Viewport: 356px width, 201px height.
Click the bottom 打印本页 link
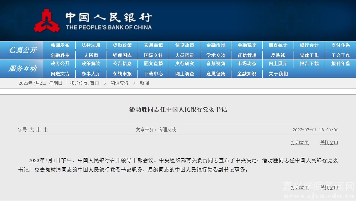300,188
